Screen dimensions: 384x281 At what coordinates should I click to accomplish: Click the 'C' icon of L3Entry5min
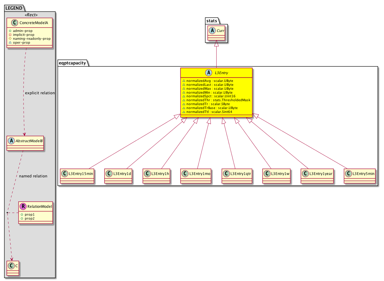point(349,173)
